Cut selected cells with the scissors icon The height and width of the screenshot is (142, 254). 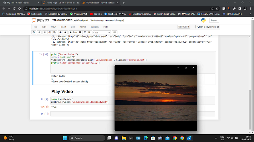point(45,32)
